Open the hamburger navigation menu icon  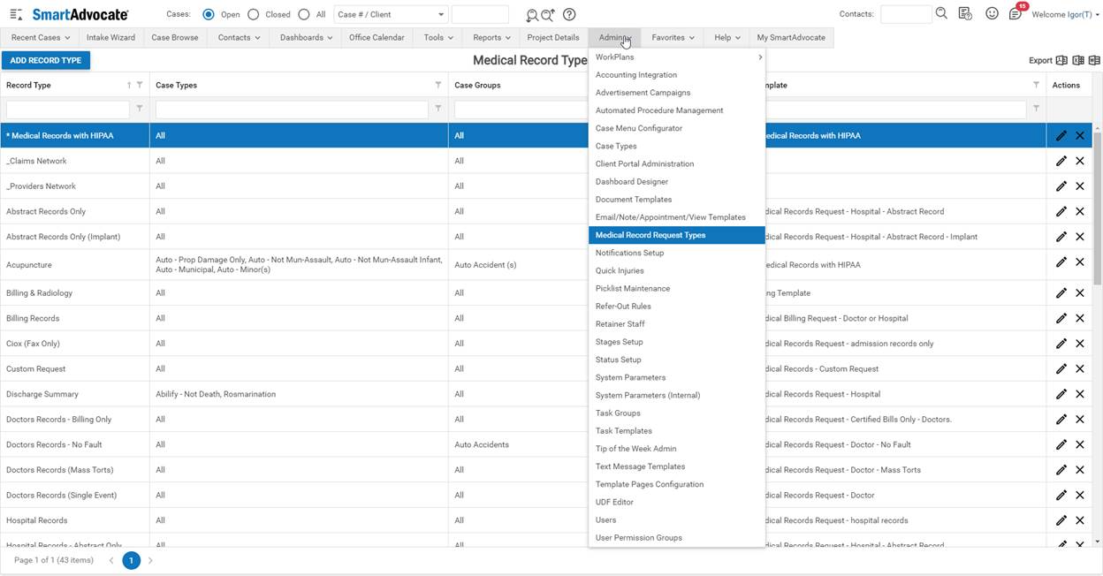pos(16,14)
